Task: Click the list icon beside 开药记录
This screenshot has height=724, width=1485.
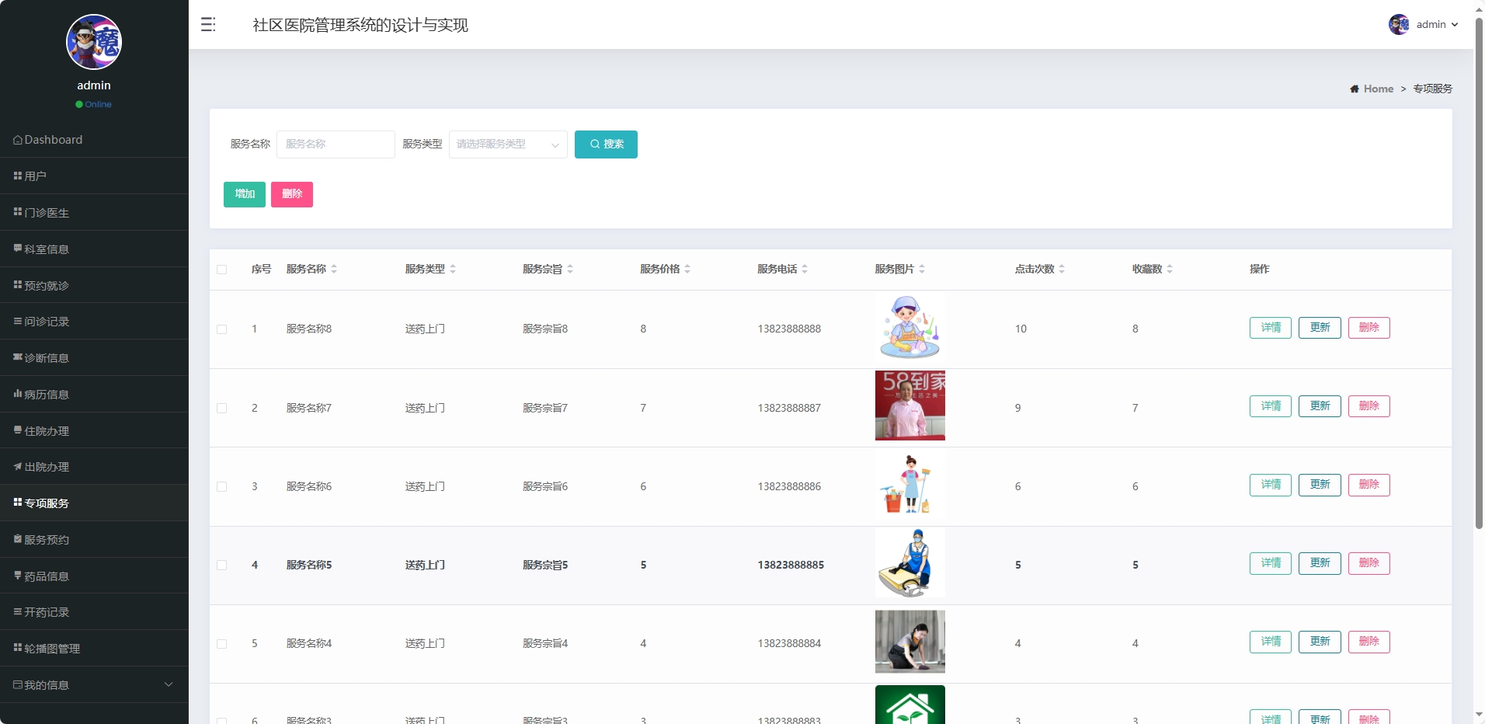Action: point(18,612)
